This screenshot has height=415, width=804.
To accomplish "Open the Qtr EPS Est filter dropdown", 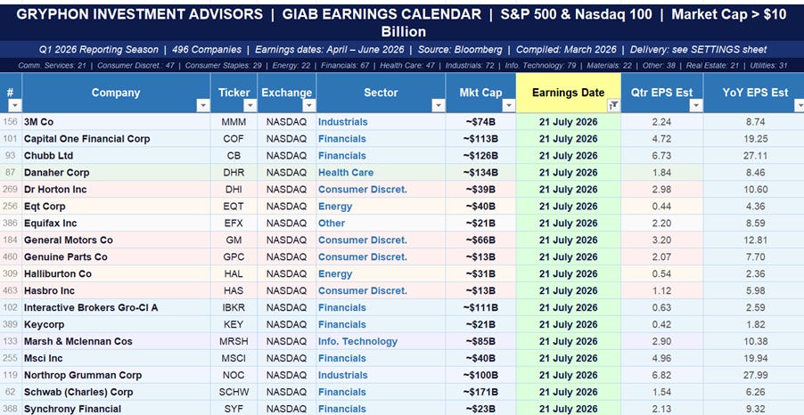I will (x=696, y=106).
